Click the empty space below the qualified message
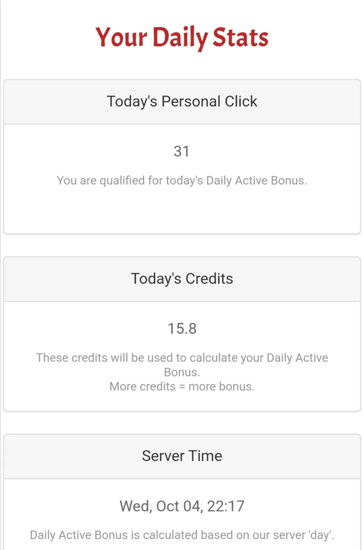Image resolution: width=364 pixels, height=550 pixels. click(182, 213)
